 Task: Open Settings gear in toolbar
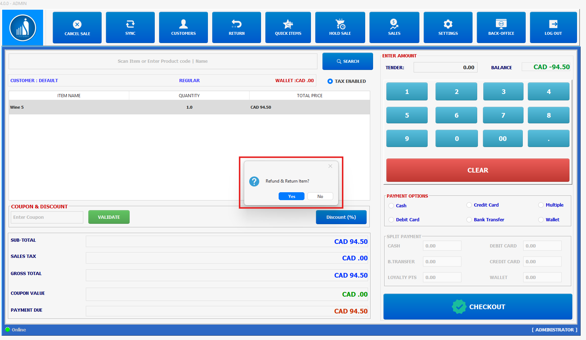click(448, 24)
